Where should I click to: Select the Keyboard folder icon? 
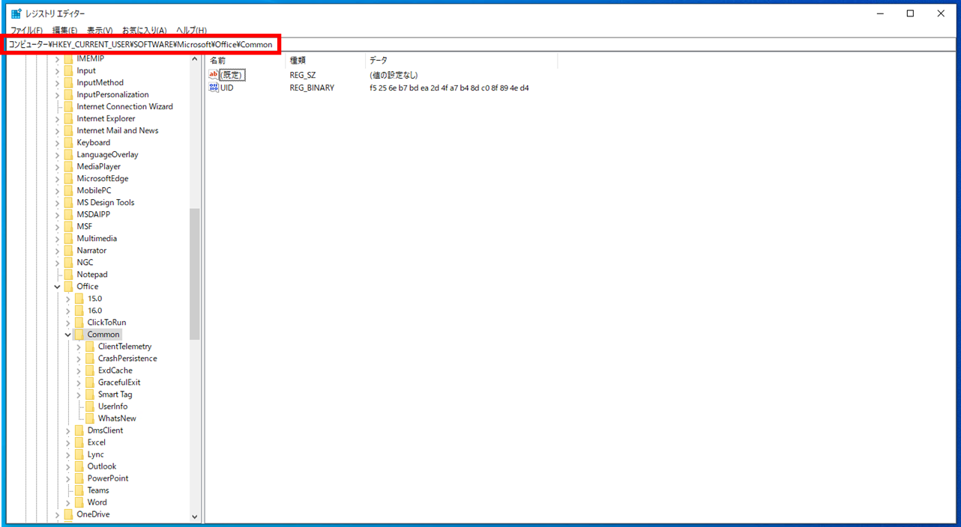[x=68, y=142]
